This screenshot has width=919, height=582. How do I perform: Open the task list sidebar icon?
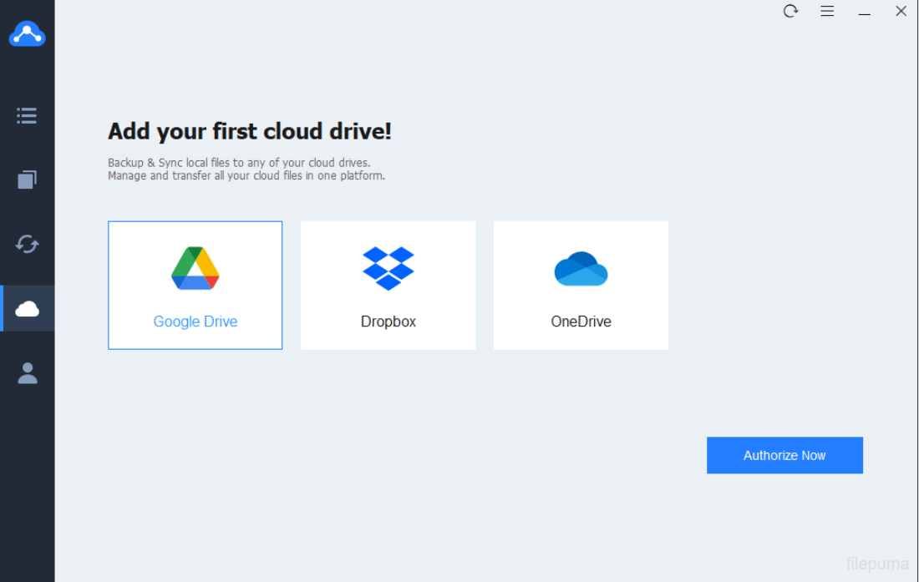pyautogui.click(x=27, y=115)
